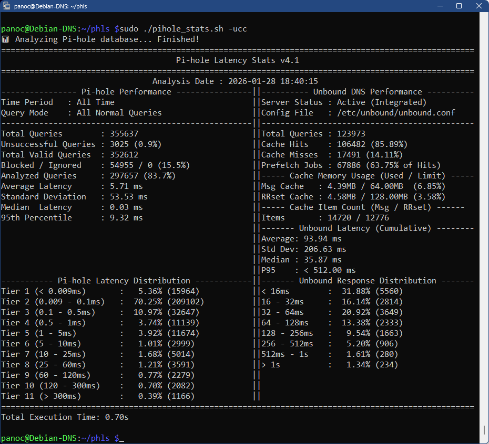The image size is (489, 444).
Task: Minimize the terminal window
Action: pos(440,6)
